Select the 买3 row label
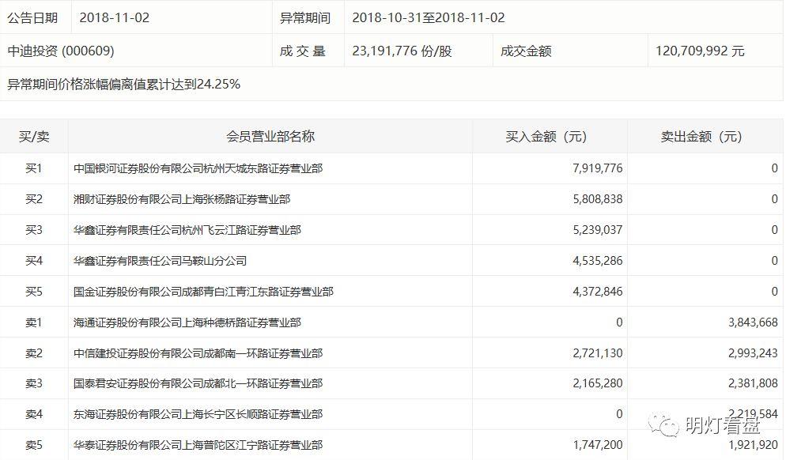 click(x=33, y=230)
